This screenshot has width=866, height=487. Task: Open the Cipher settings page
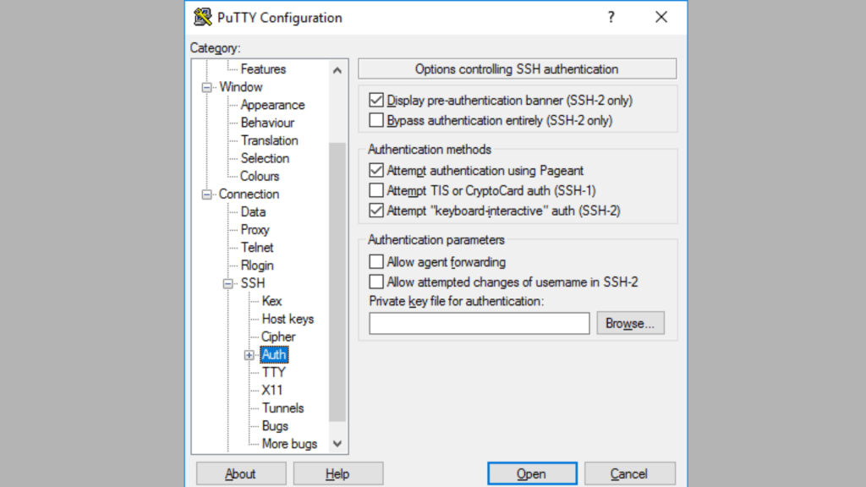point(277,337)
